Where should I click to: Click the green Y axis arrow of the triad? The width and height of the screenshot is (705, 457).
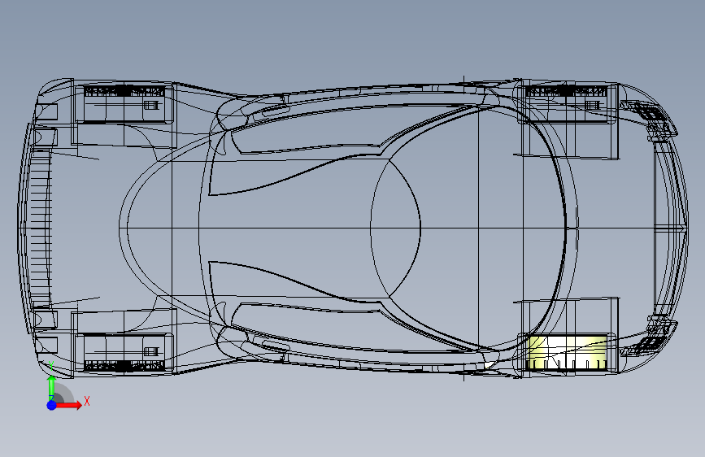[x=52, y=386]
